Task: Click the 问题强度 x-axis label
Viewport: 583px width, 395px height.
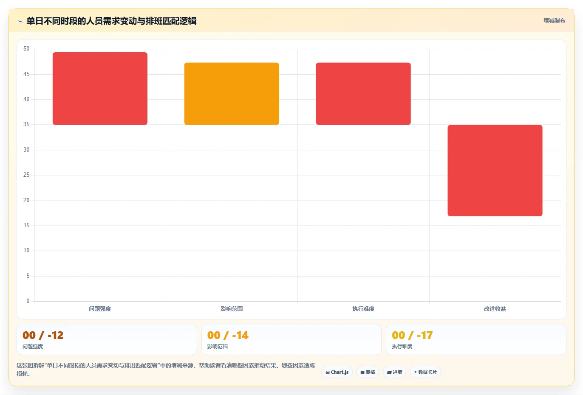Action: 100,309
